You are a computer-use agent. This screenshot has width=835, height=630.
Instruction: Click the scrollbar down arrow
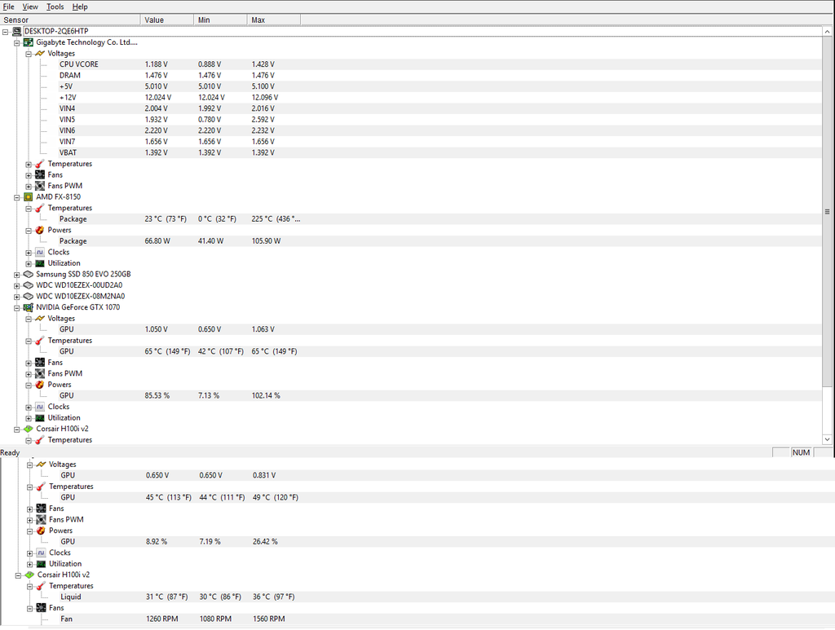pyautogui.click(x=827, y=439)
